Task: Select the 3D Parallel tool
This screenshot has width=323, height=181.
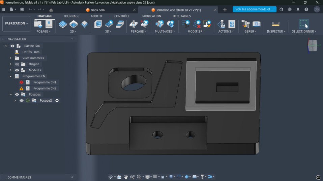Action: (x=120, y=24)
